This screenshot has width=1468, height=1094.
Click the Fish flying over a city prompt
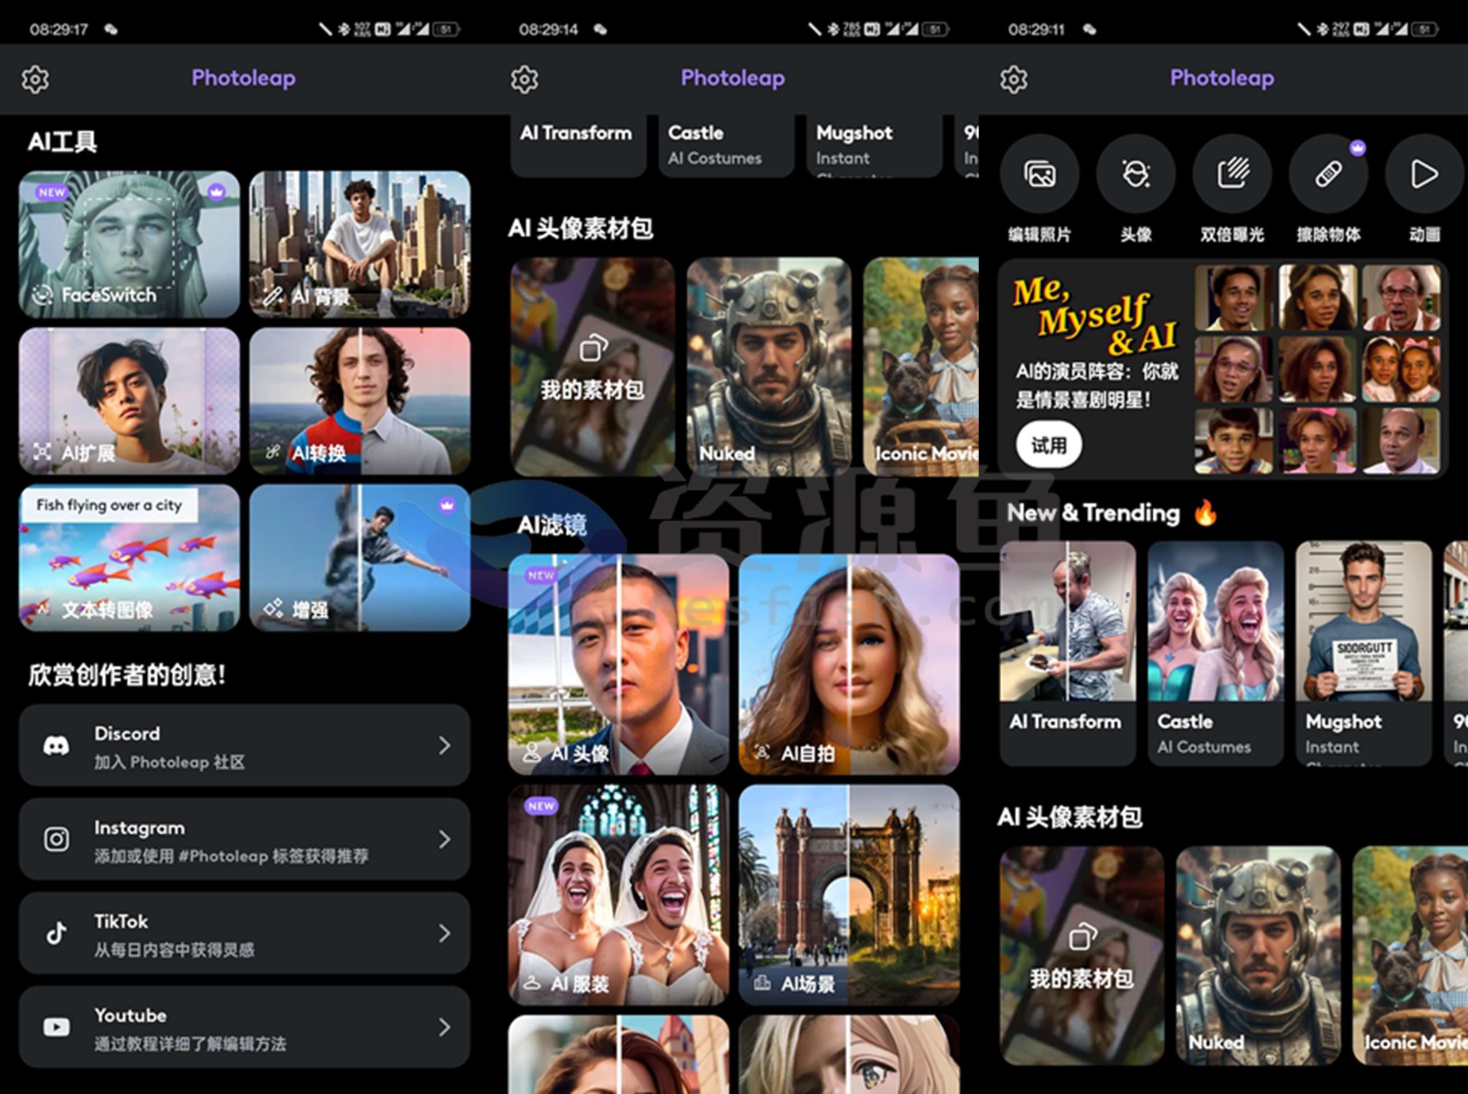(110, 505)
